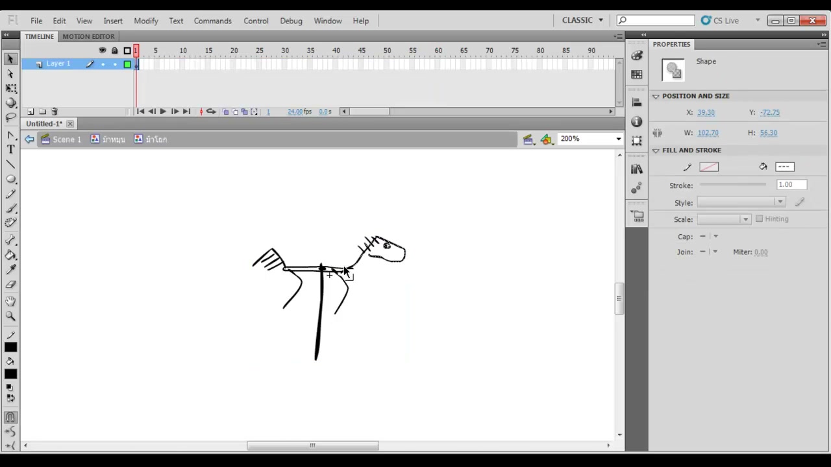
Task: Click stroke color swatch in Properties
Action: pos(709,167)
